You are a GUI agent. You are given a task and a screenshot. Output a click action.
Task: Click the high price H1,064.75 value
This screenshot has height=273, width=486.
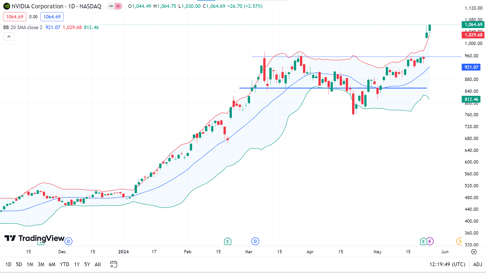coord(165,6)
